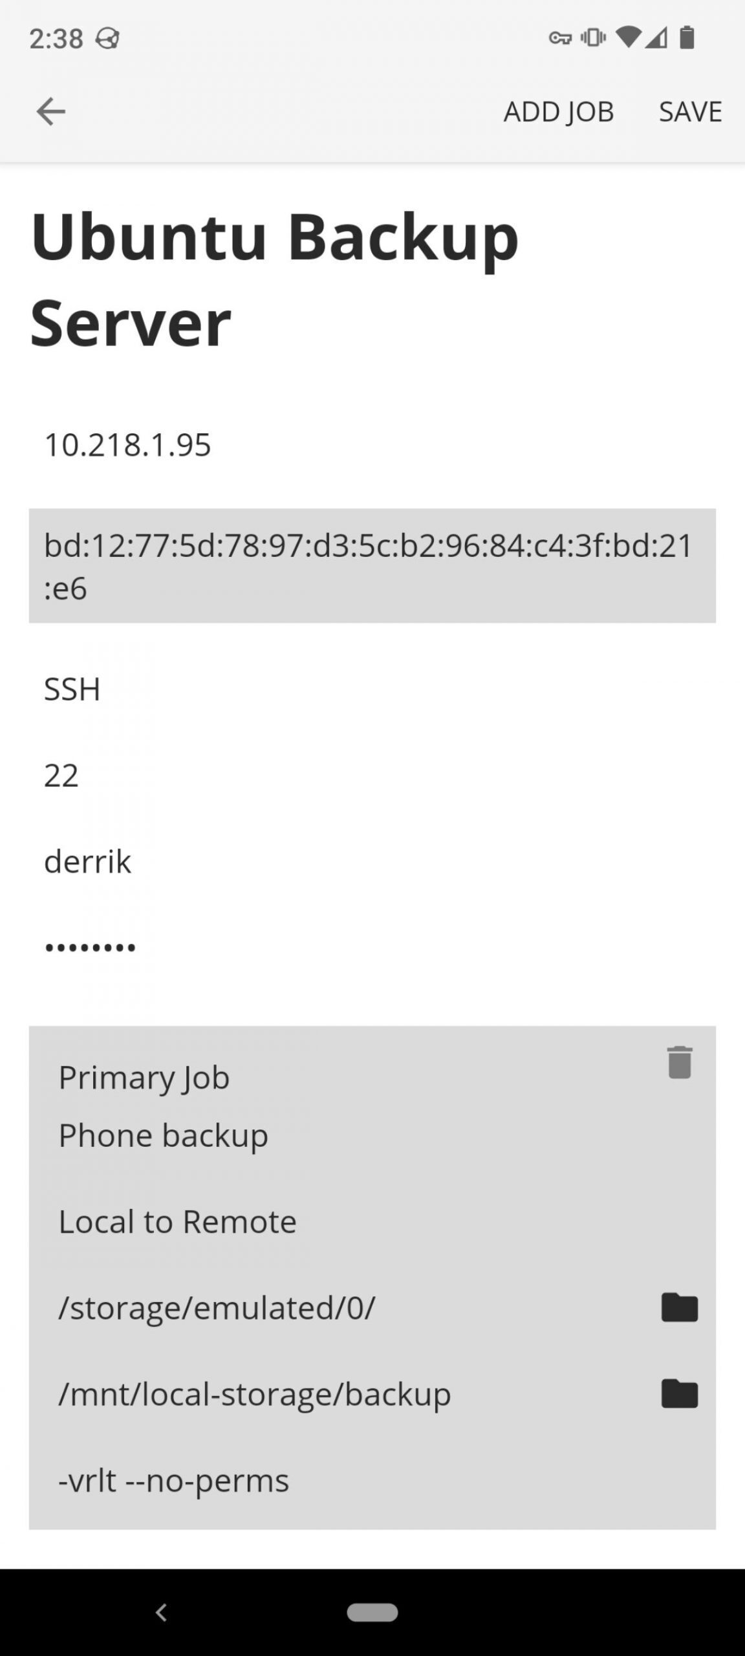This screenshot has width=745, height=1656.
Task: Edit the username derrik field
Action: tap(372, 861)
